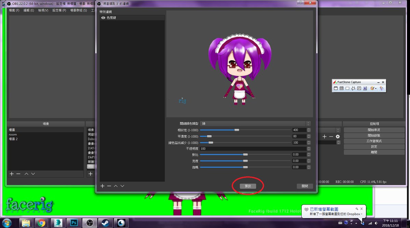Move scene down in OBS scenes panel
Screen dimensions: 410x228
[x=33, y=174]
